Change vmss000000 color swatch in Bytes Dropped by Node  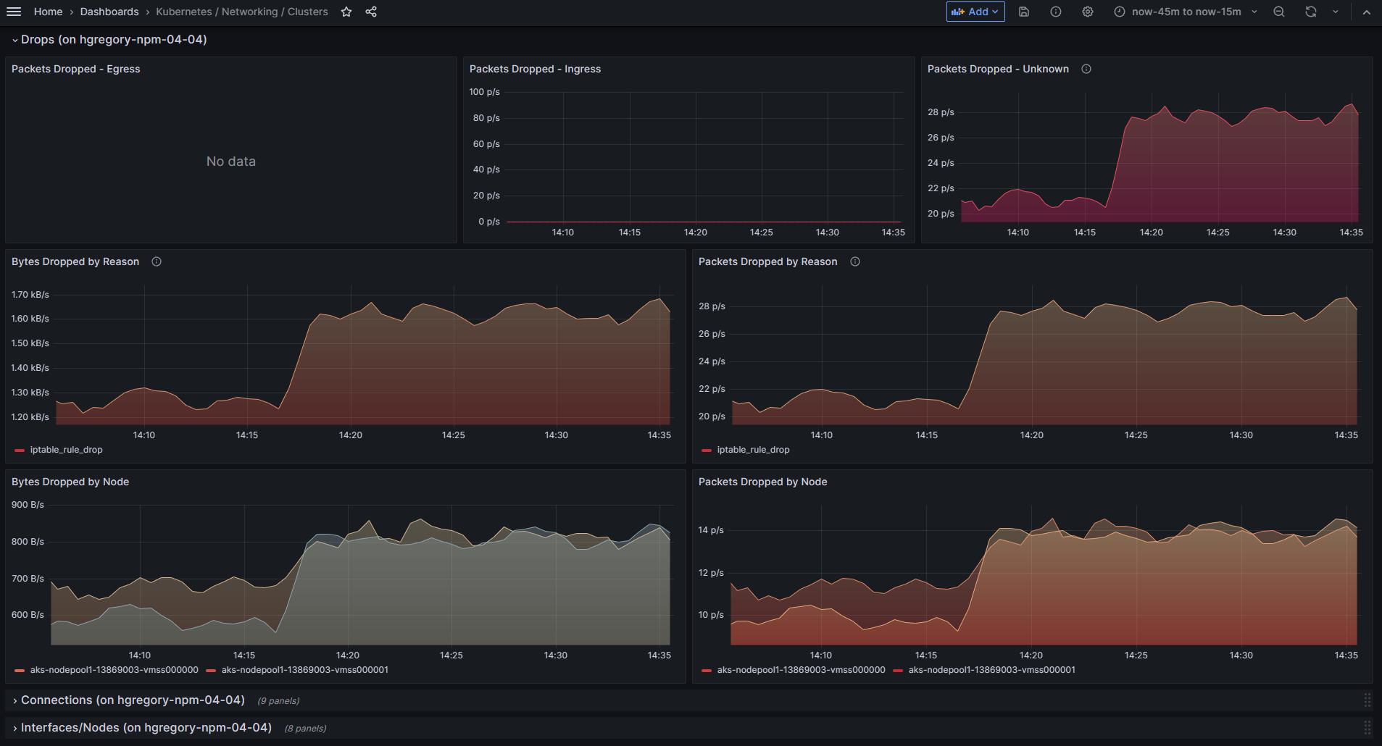coord(20,671)
